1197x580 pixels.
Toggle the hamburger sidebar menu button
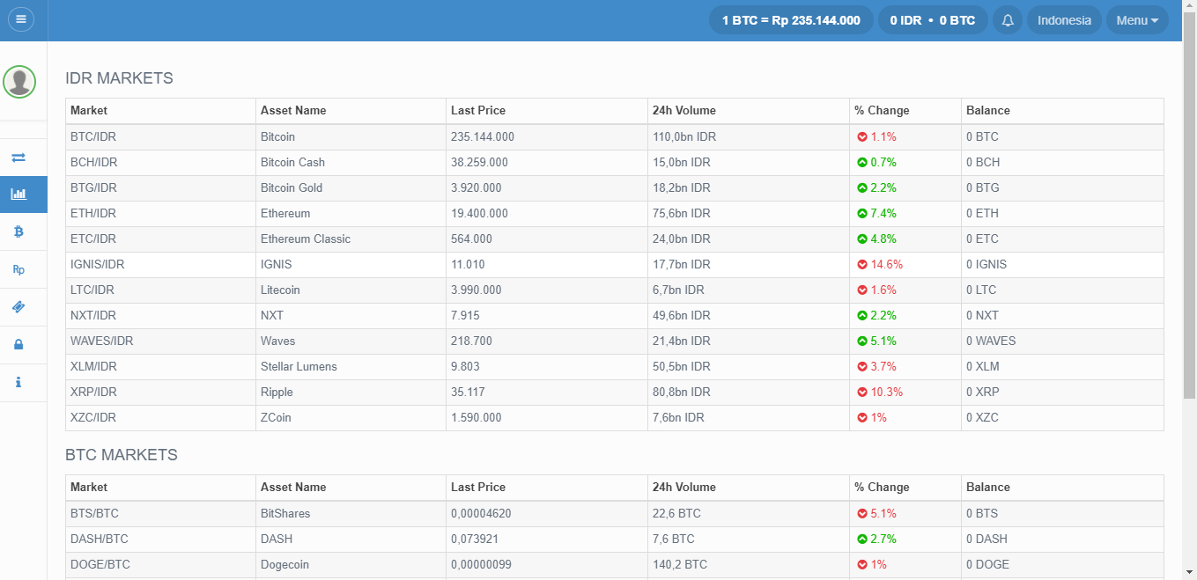20,18
